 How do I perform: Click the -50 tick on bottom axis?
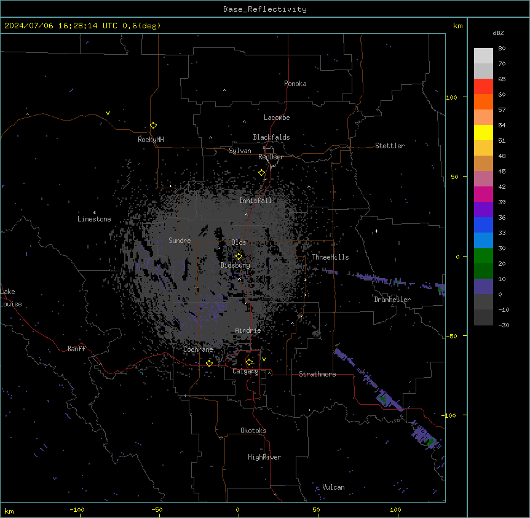157,509
